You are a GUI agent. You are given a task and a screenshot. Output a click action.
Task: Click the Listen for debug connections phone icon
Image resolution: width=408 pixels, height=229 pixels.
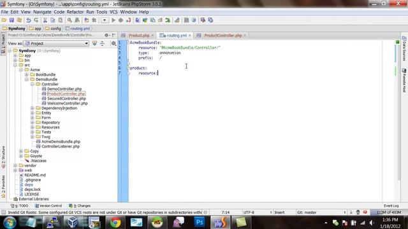(x=129, y=20)
